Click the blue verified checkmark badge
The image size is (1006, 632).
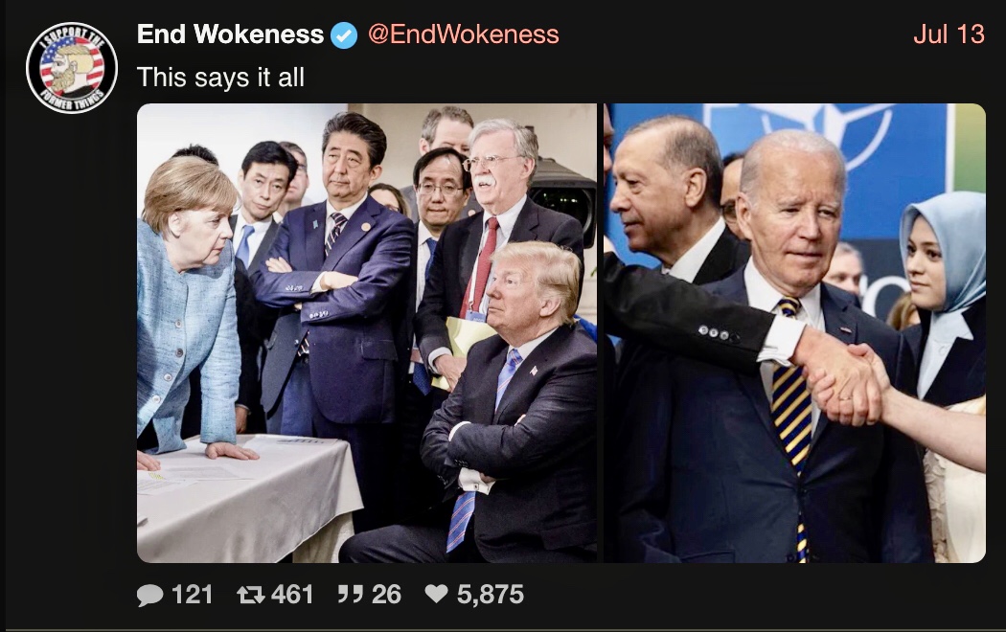[344, 35]
